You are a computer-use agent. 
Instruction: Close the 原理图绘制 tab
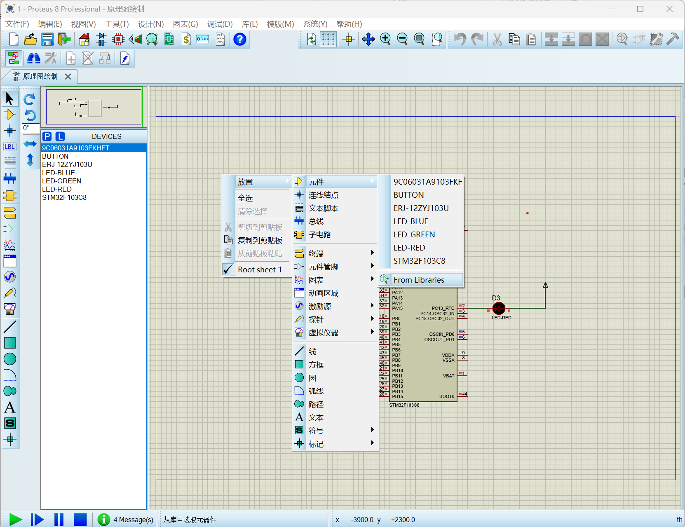click(68, 77)
